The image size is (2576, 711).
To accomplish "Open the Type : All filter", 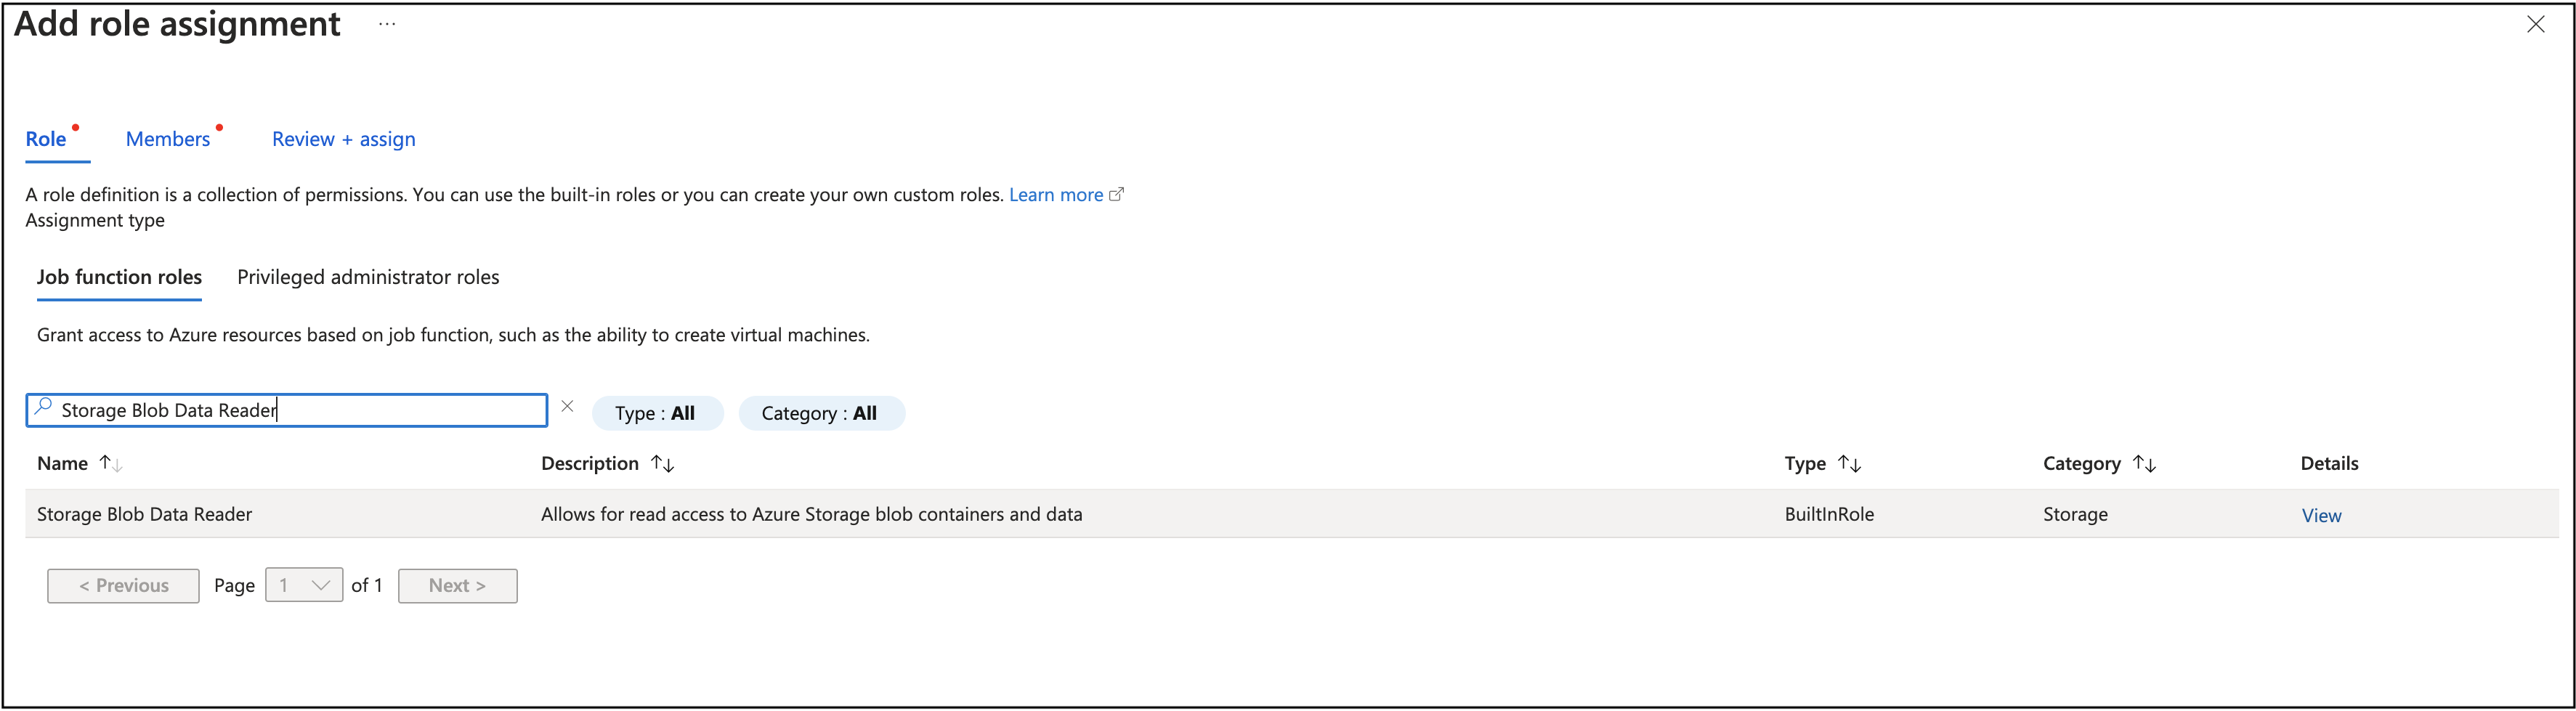I will (657, 412).
